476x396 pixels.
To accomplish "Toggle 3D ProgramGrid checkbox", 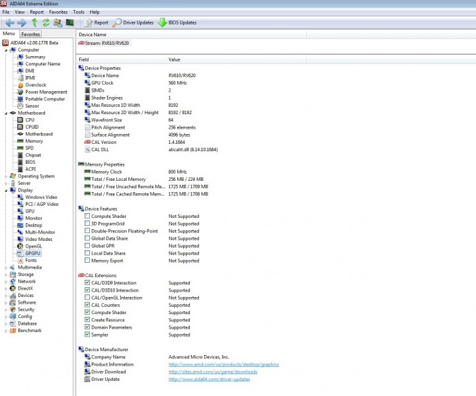I will pos(87,223).
